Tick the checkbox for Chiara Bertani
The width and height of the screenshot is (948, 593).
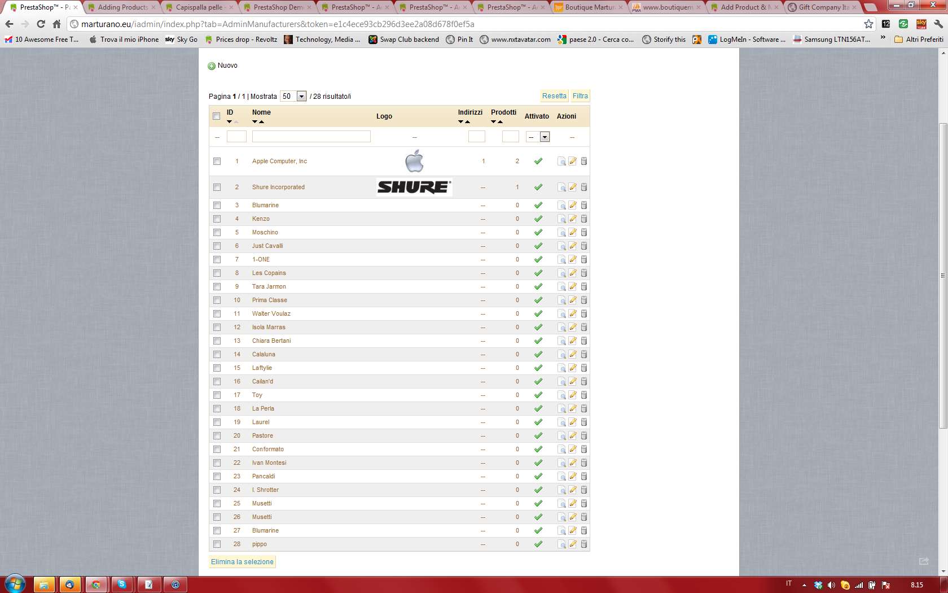click(217, 341)
